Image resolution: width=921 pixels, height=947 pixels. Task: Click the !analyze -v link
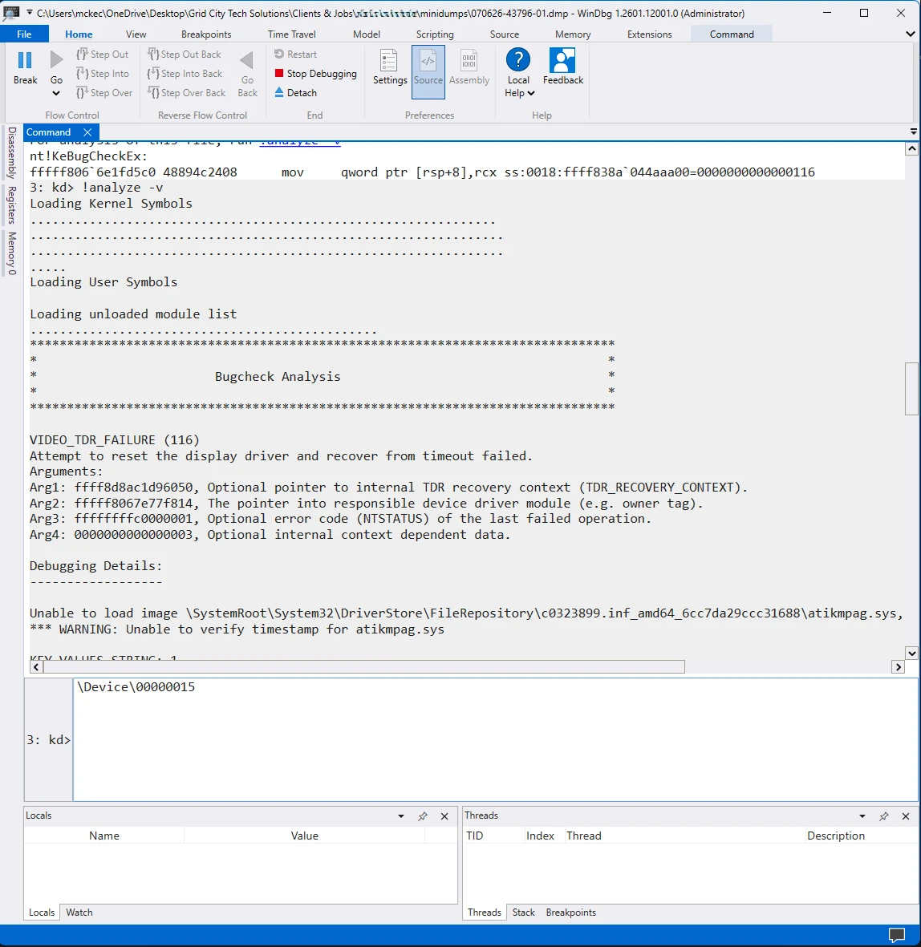(300, 143)
